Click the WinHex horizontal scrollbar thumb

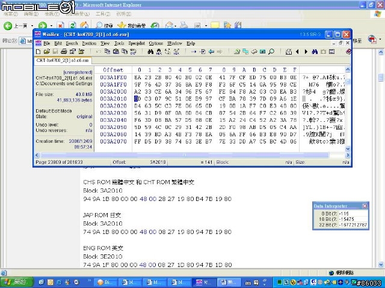click(185, 155)
